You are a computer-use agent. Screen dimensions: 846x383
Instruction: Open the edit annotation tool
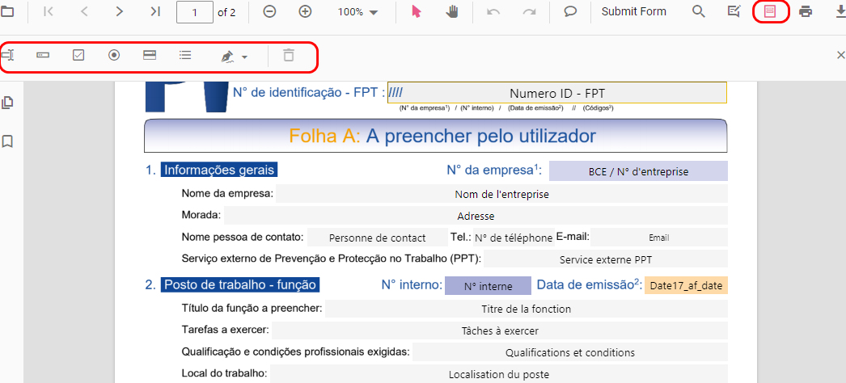click(734, 11)
